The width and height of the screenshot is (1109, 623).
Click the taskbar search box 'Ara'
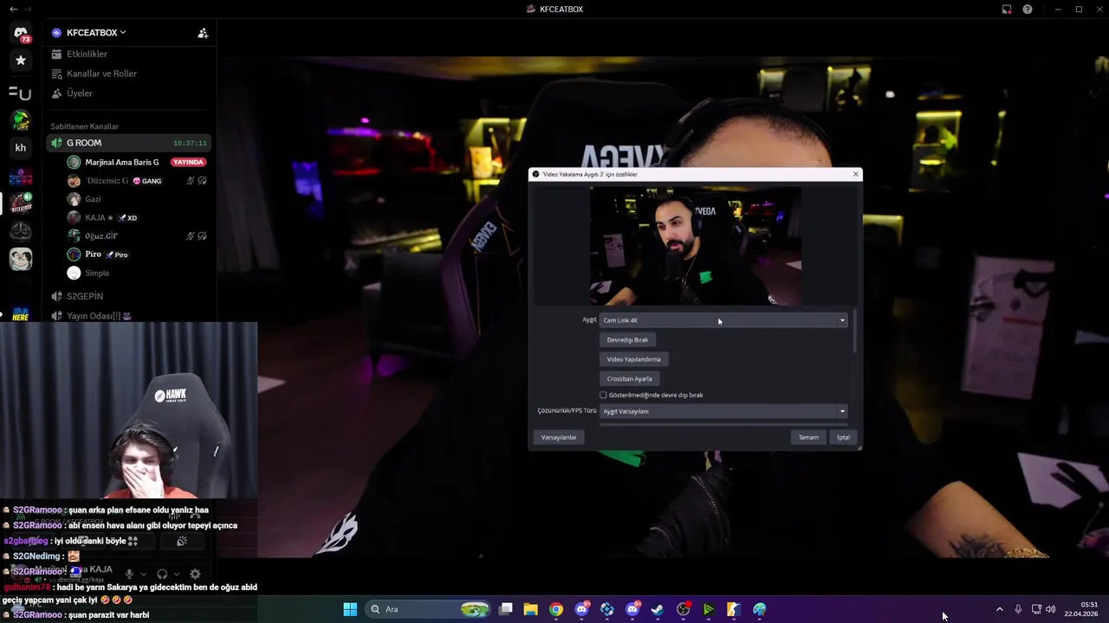click(427, 609)
